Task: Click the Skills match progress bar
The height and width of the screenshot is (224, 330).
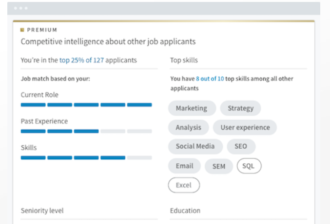Action: [x=86, y=157]
